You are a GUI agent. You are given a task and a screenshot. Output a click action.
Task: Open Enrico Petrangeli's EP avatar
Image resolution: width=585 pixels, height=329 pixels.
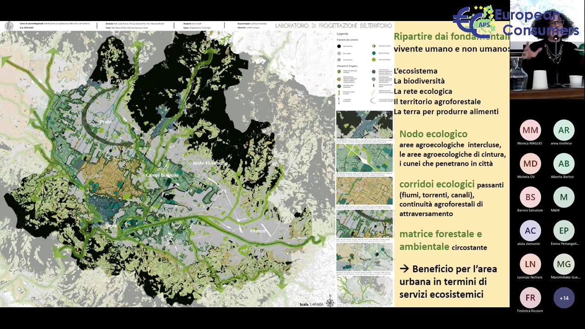tap(564, 231)
